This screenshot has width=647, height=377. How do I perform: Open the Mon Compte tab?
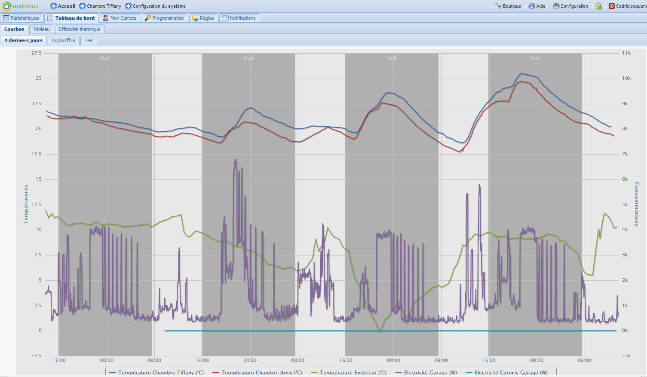(120, 18)
